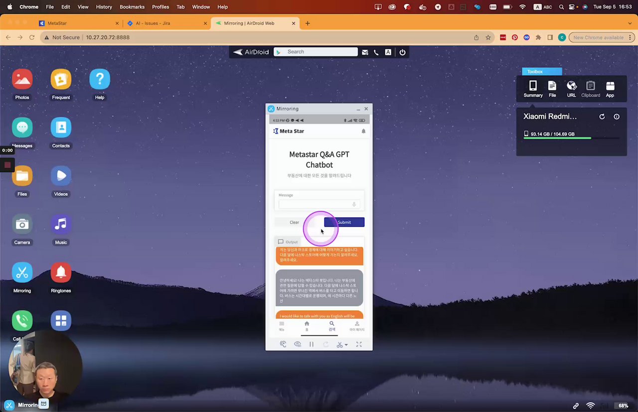The height and width of the screenshot is (412, 638).
Task: Open the History menu in menu bar
Action: click(104, 7)
